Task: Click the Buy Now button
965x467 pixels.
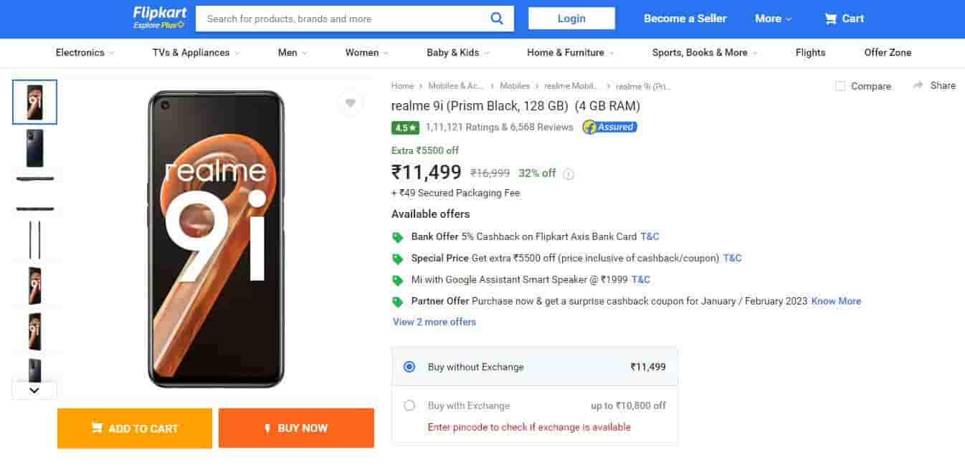Action: (x=296, y=428)
